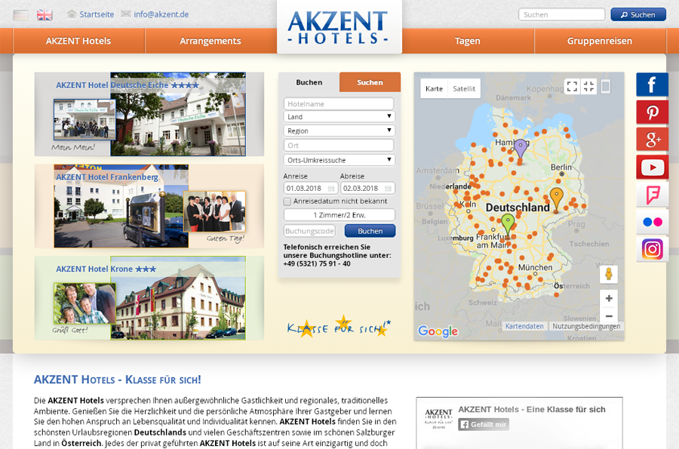Open the Google+ sidebar icon
Viewport: 679px width, 449px height.
coord(652,140)
